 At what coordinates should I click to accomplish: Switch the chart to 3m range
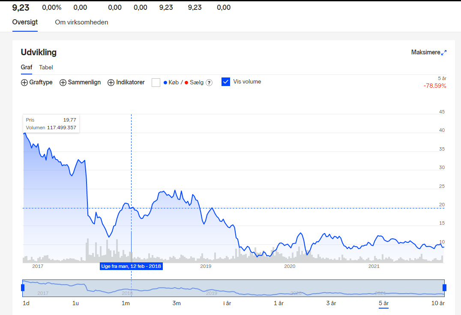click(x=177, y=303)
